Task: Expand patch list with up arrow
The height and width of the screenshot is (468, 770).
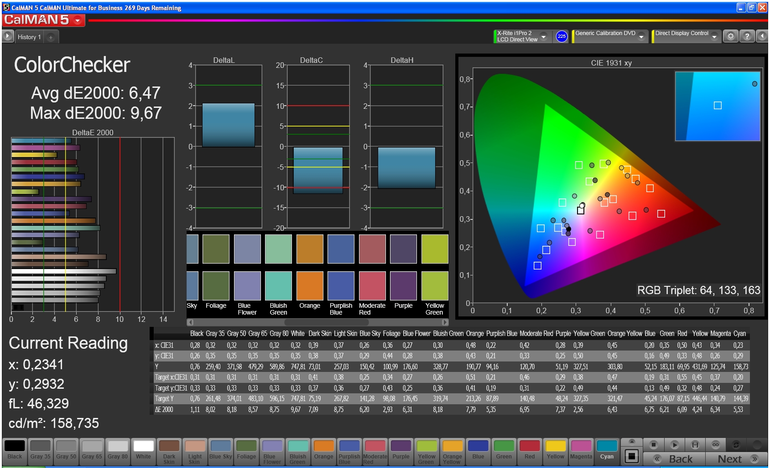Action: (x=632, y=442)
